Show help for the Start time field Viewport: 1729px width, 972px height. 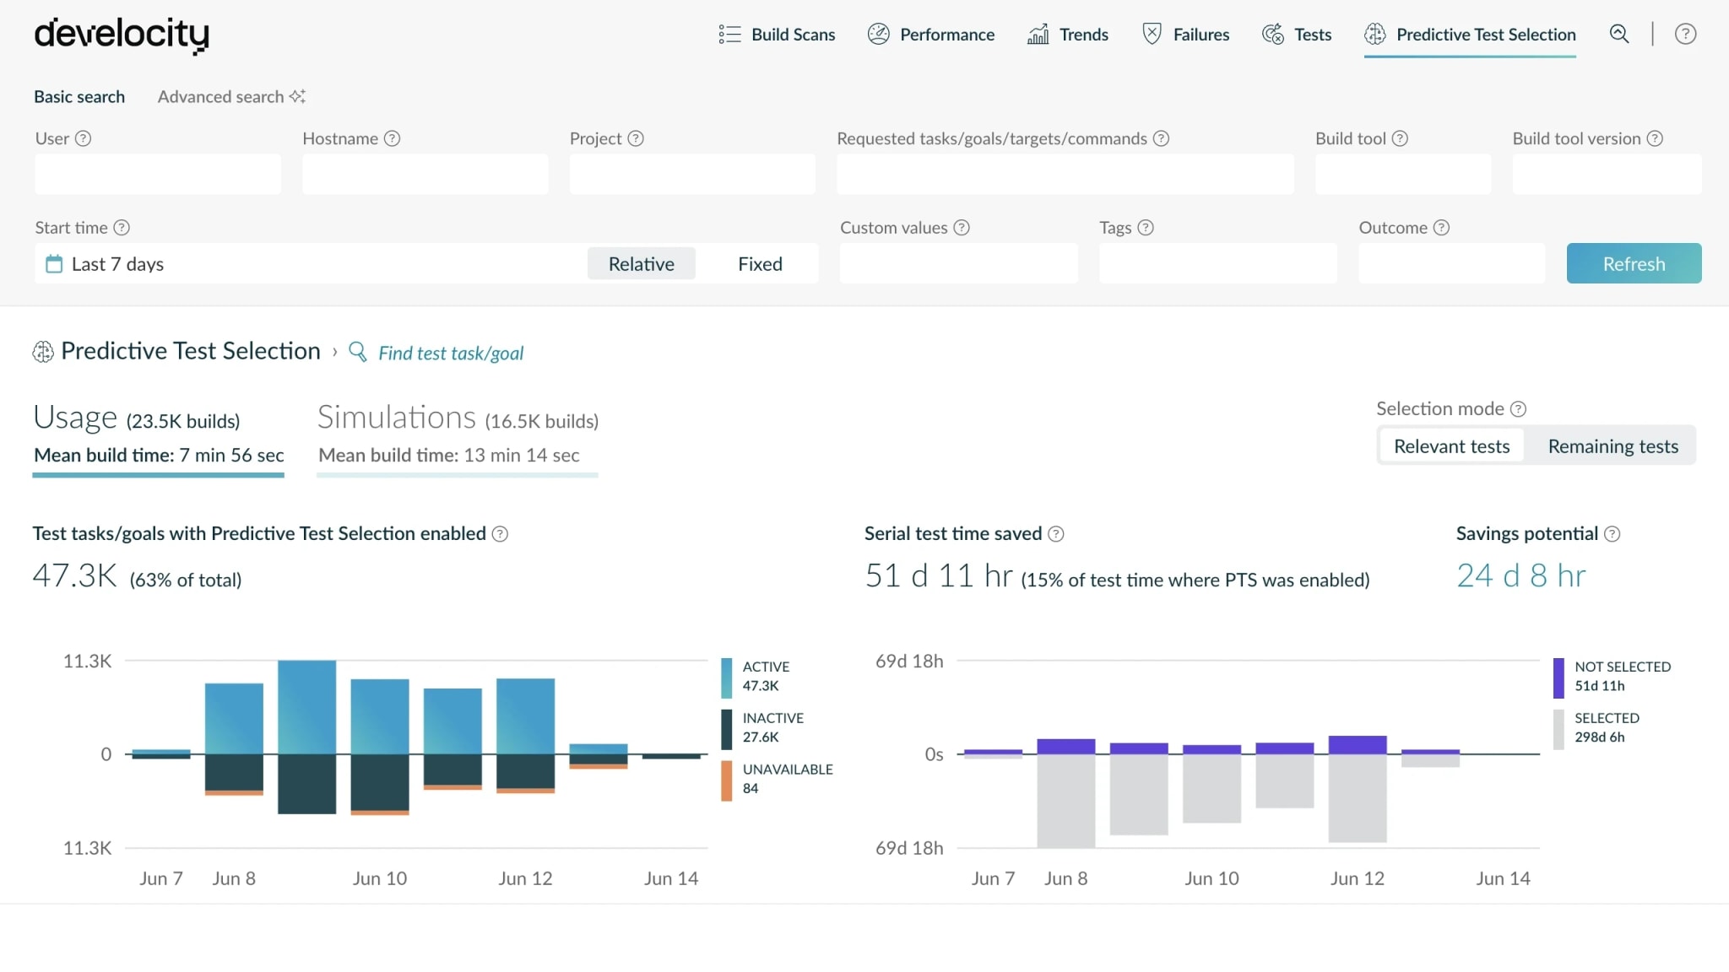pyautogui.click(x=122, y=228)
